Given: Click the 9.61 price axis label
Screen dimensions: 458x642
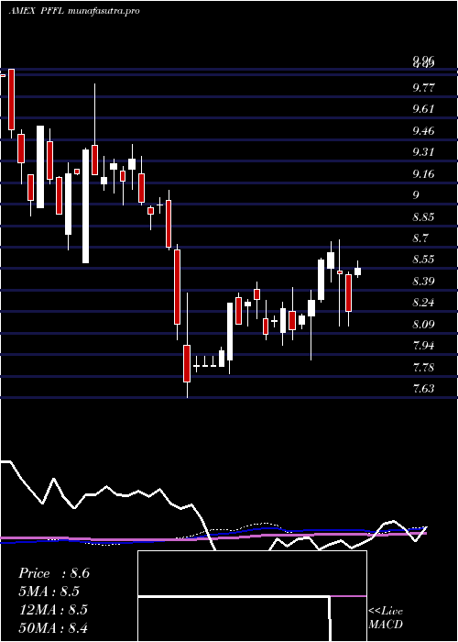Looking at the screenshot, I should coord(423,109).
